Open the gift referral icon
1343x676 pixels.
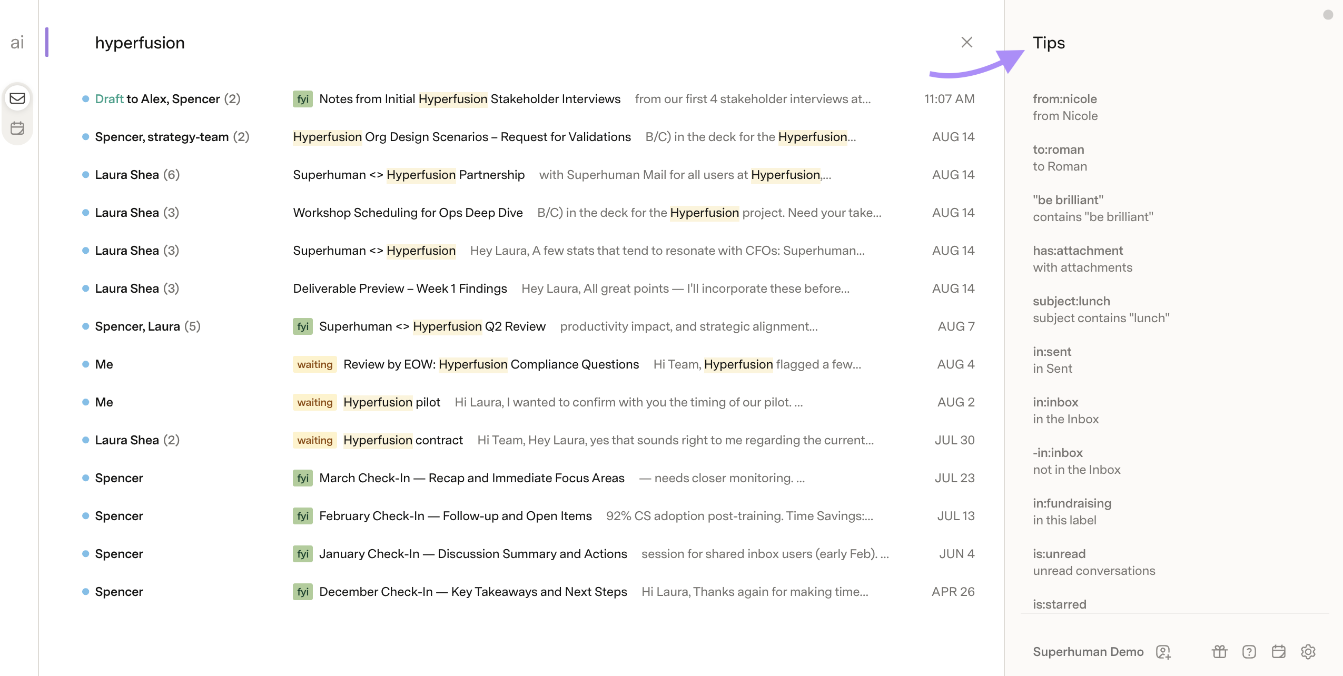1220,652
